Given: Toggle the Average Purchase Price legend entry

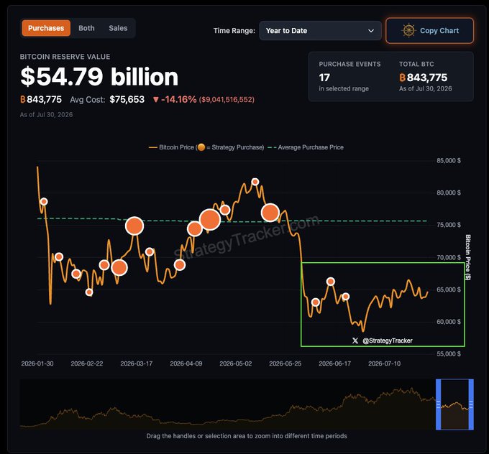Looking at the screenshot, I should tap(306, 147).
